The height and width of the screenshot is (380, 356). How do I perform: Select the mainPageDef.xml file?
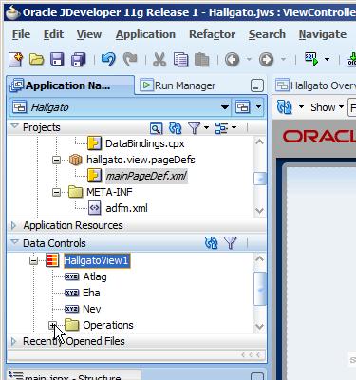click(146, 176)
